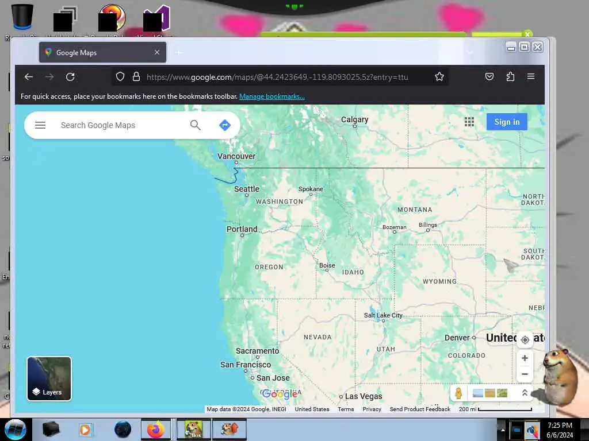Click the United States footer link

coord(312,409)
